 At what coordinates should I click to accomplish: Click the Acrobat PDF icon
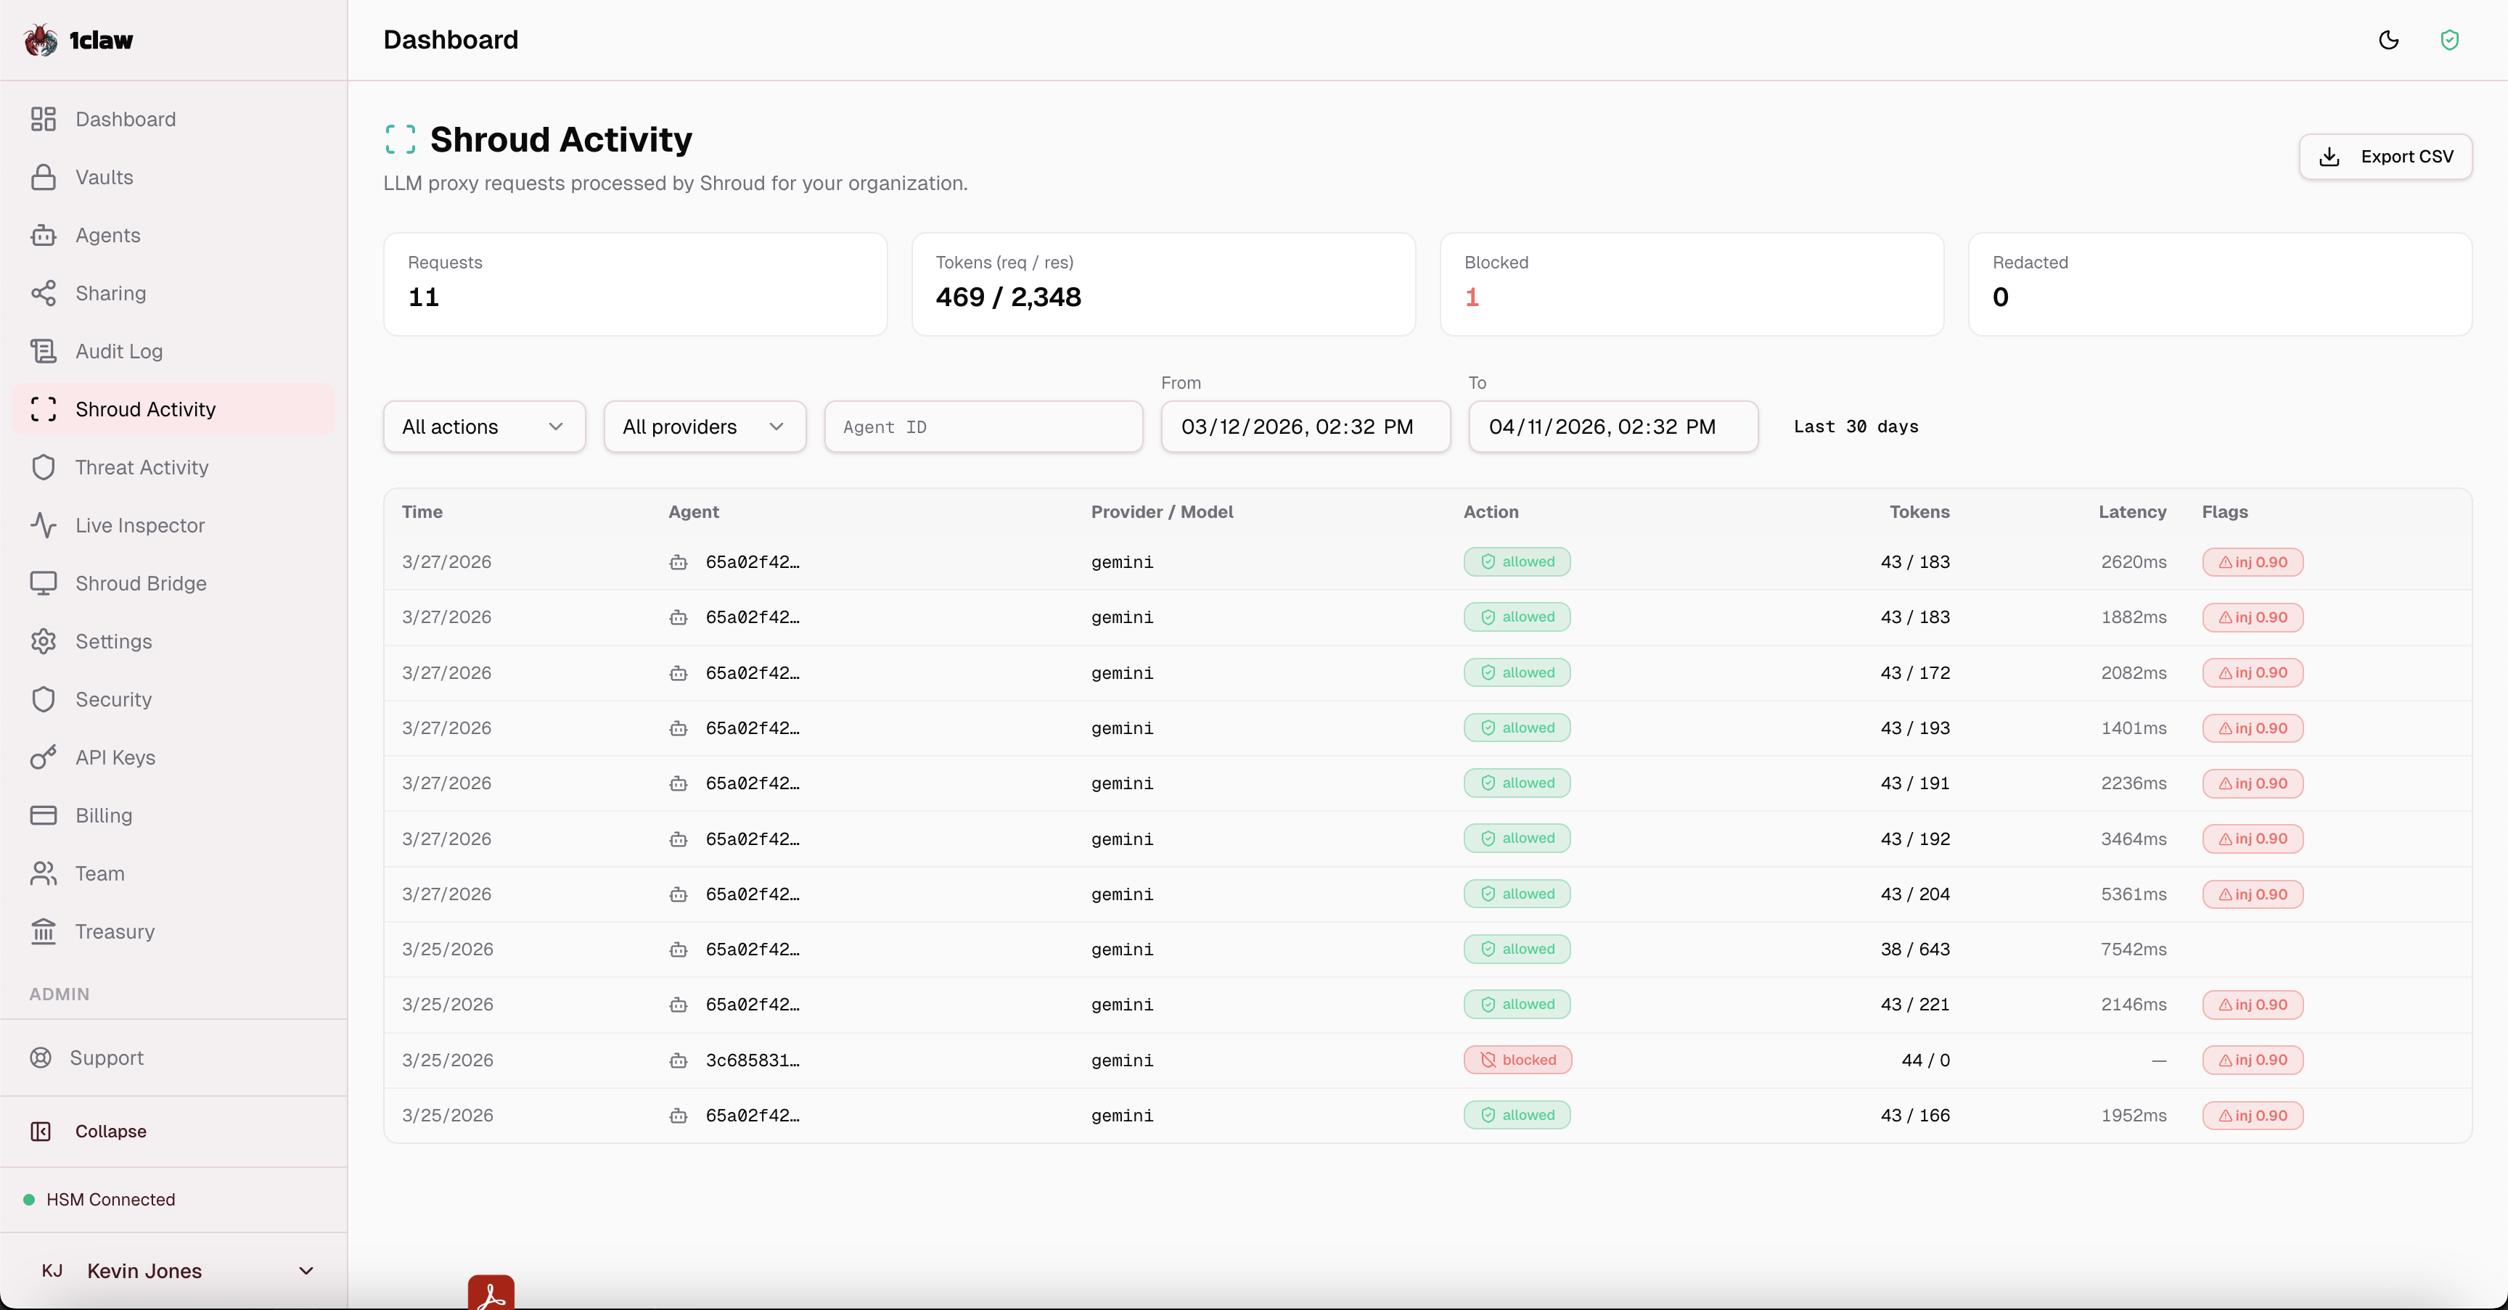491,1293
